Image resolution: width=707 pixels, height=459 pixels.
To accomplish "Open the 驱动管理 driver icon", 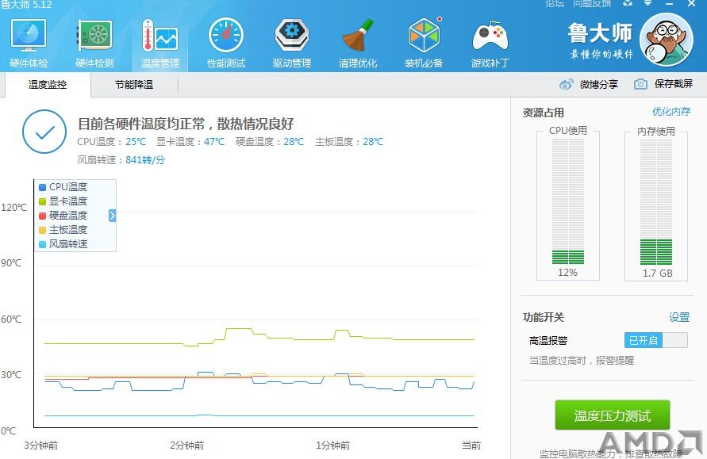I will coord(292,35).
